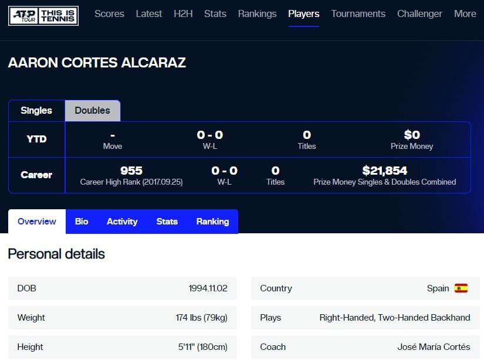484x364 pixels.
Task: Open the Scores menu item
Action: pyautogui.click(x=109, y=13)
